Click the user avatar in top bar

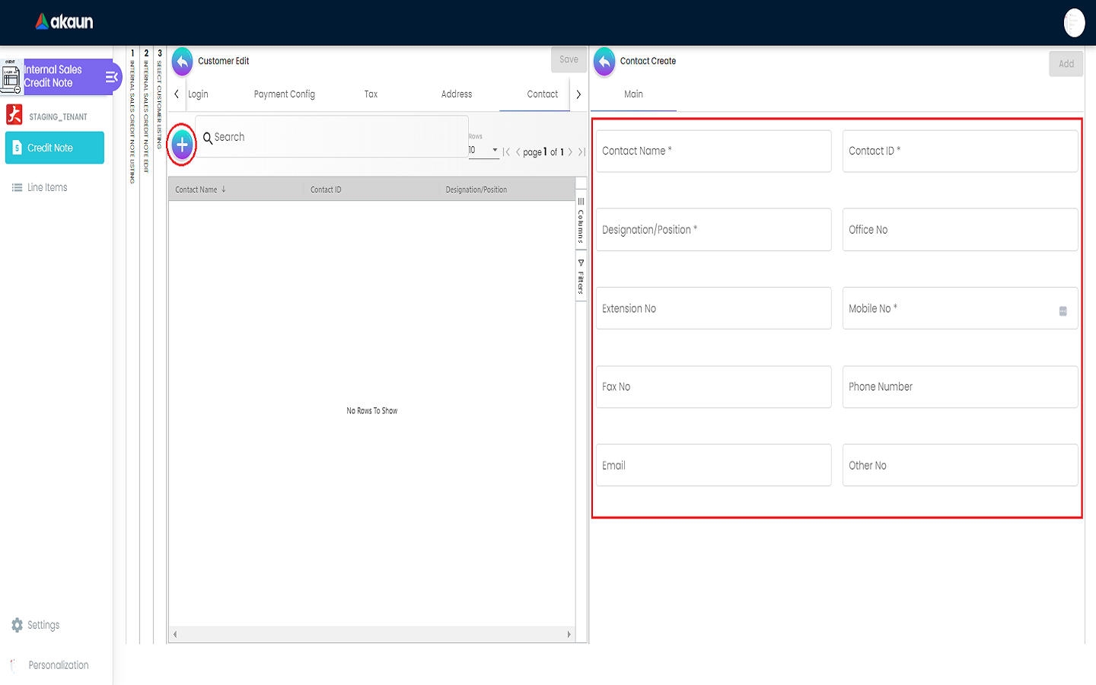[1074, 23]
